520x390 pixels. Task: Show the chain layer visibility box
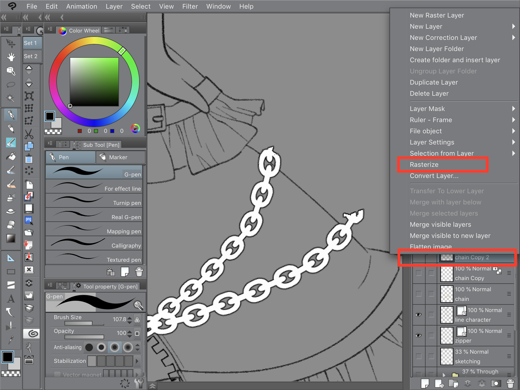tap(418, 294)
